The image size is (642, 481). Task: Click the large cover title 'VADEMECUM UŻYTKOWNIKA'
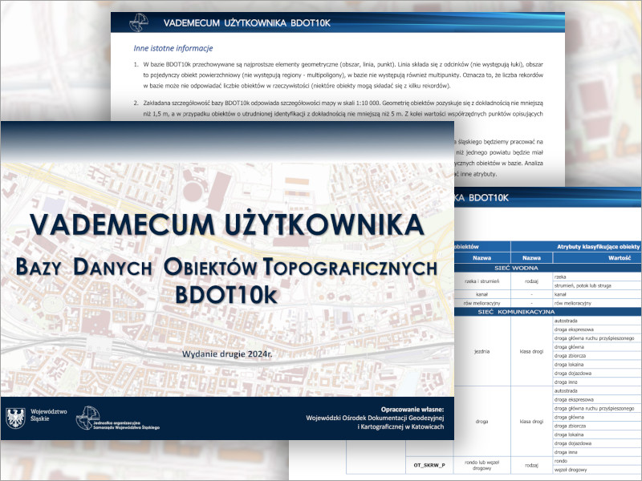pos(226,224)
